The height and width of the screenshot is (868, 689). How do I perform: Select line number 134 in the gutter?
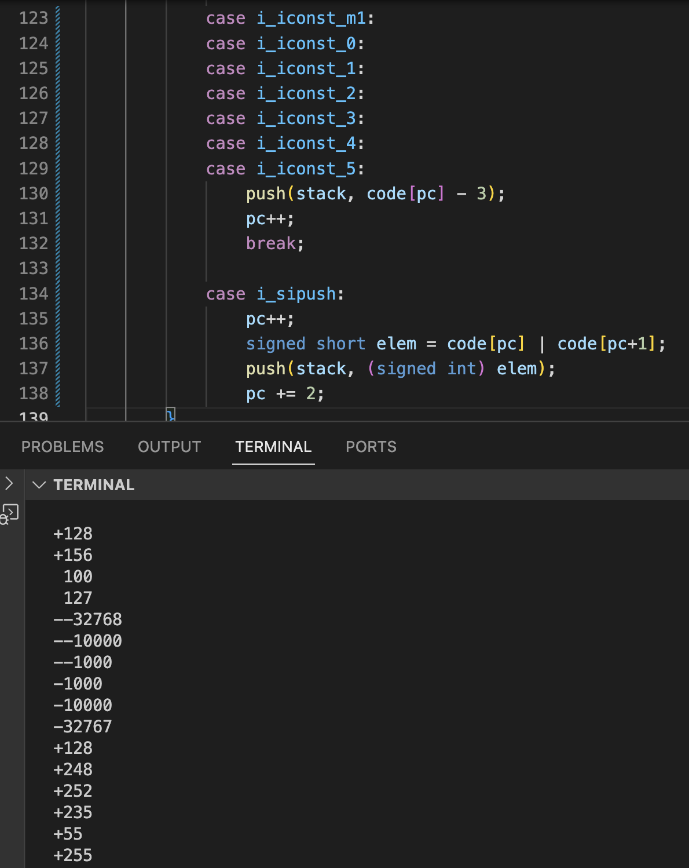[x=34, y=294]
